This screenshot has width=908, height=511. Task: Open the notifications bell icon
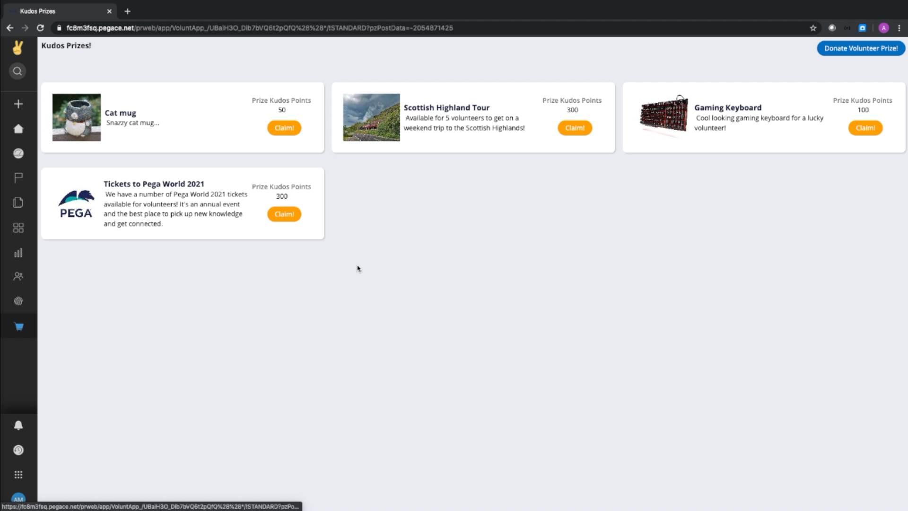(18, 425)
